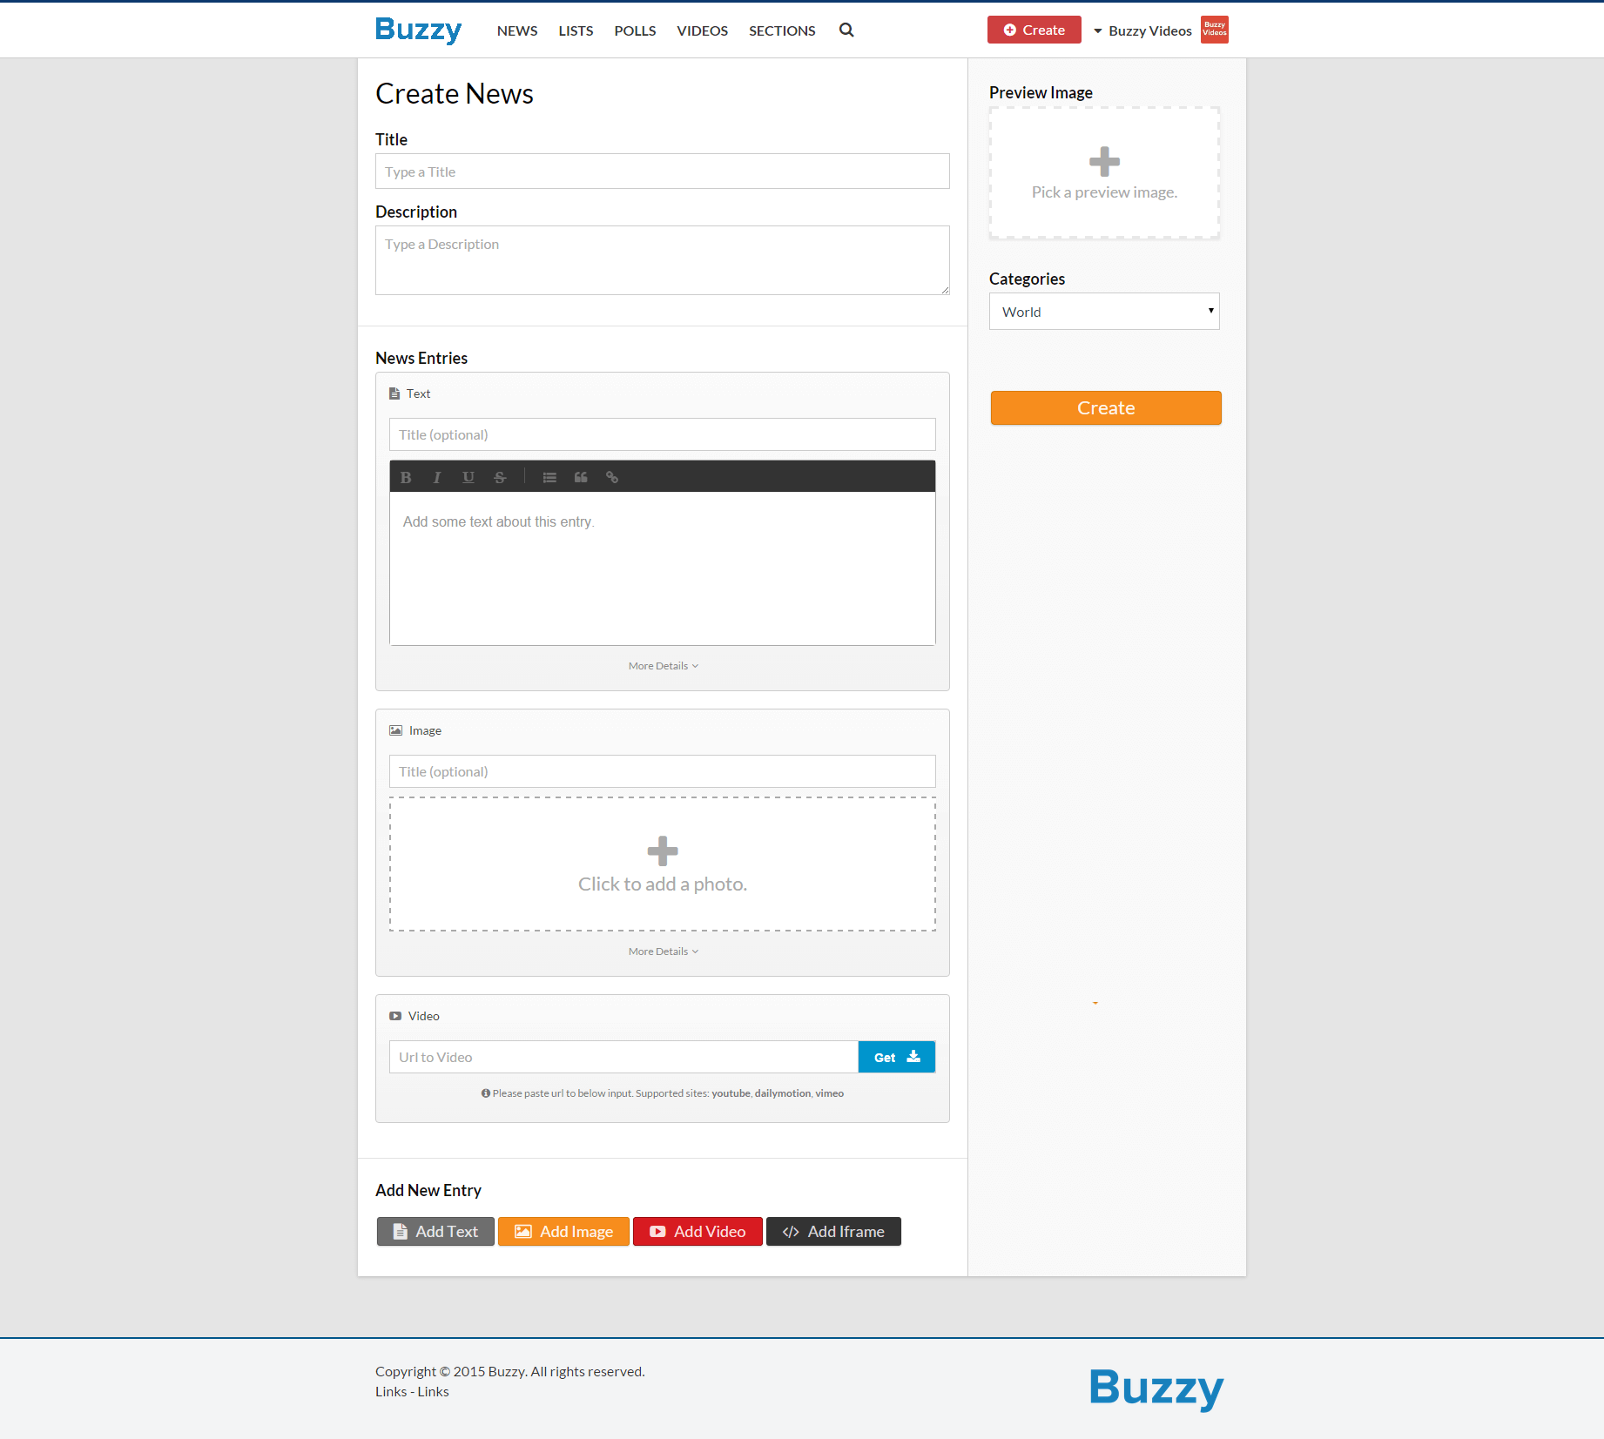Insert an unordered list in the editor
Viewport: 1604px width, 1439px height.
coord(549,477)
